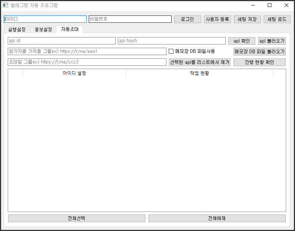Load settings with 세팅 로드 button
Viewport: 295px width, 231px height.
(277, 19)
